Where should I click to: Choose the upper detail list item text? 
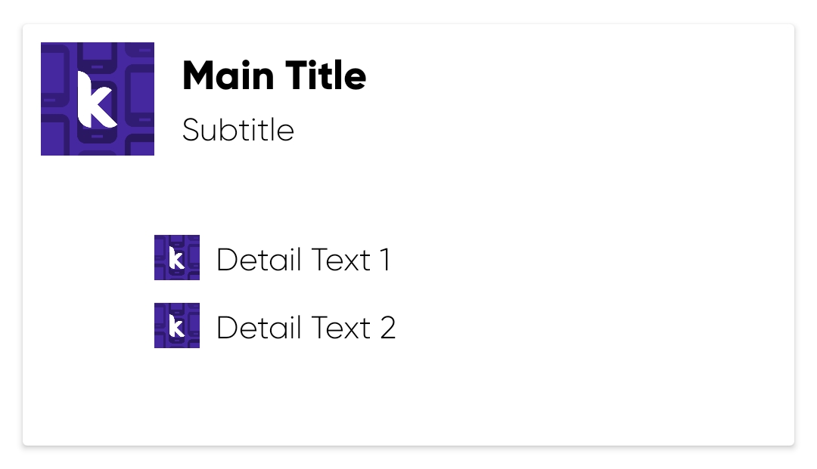pos(303,260)
